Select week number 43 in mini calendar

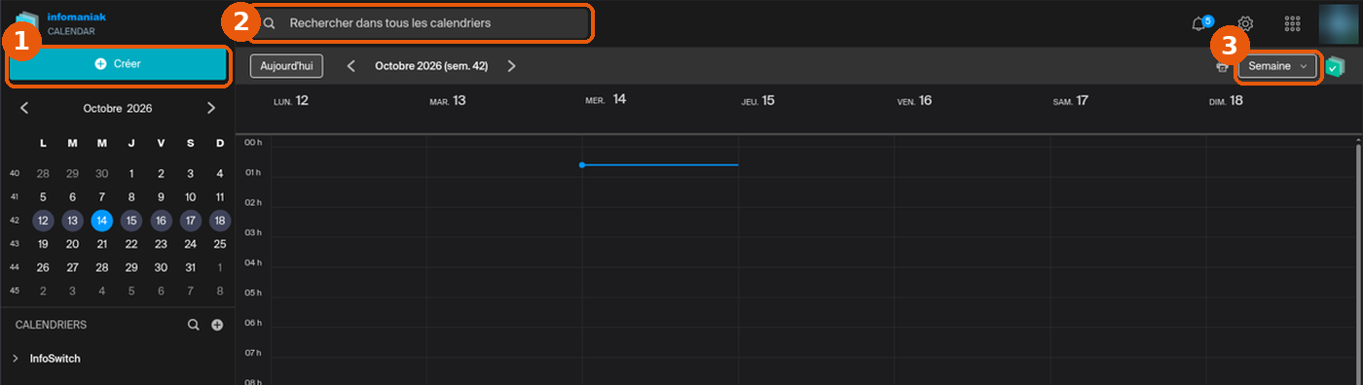click(x=15, y=244)
